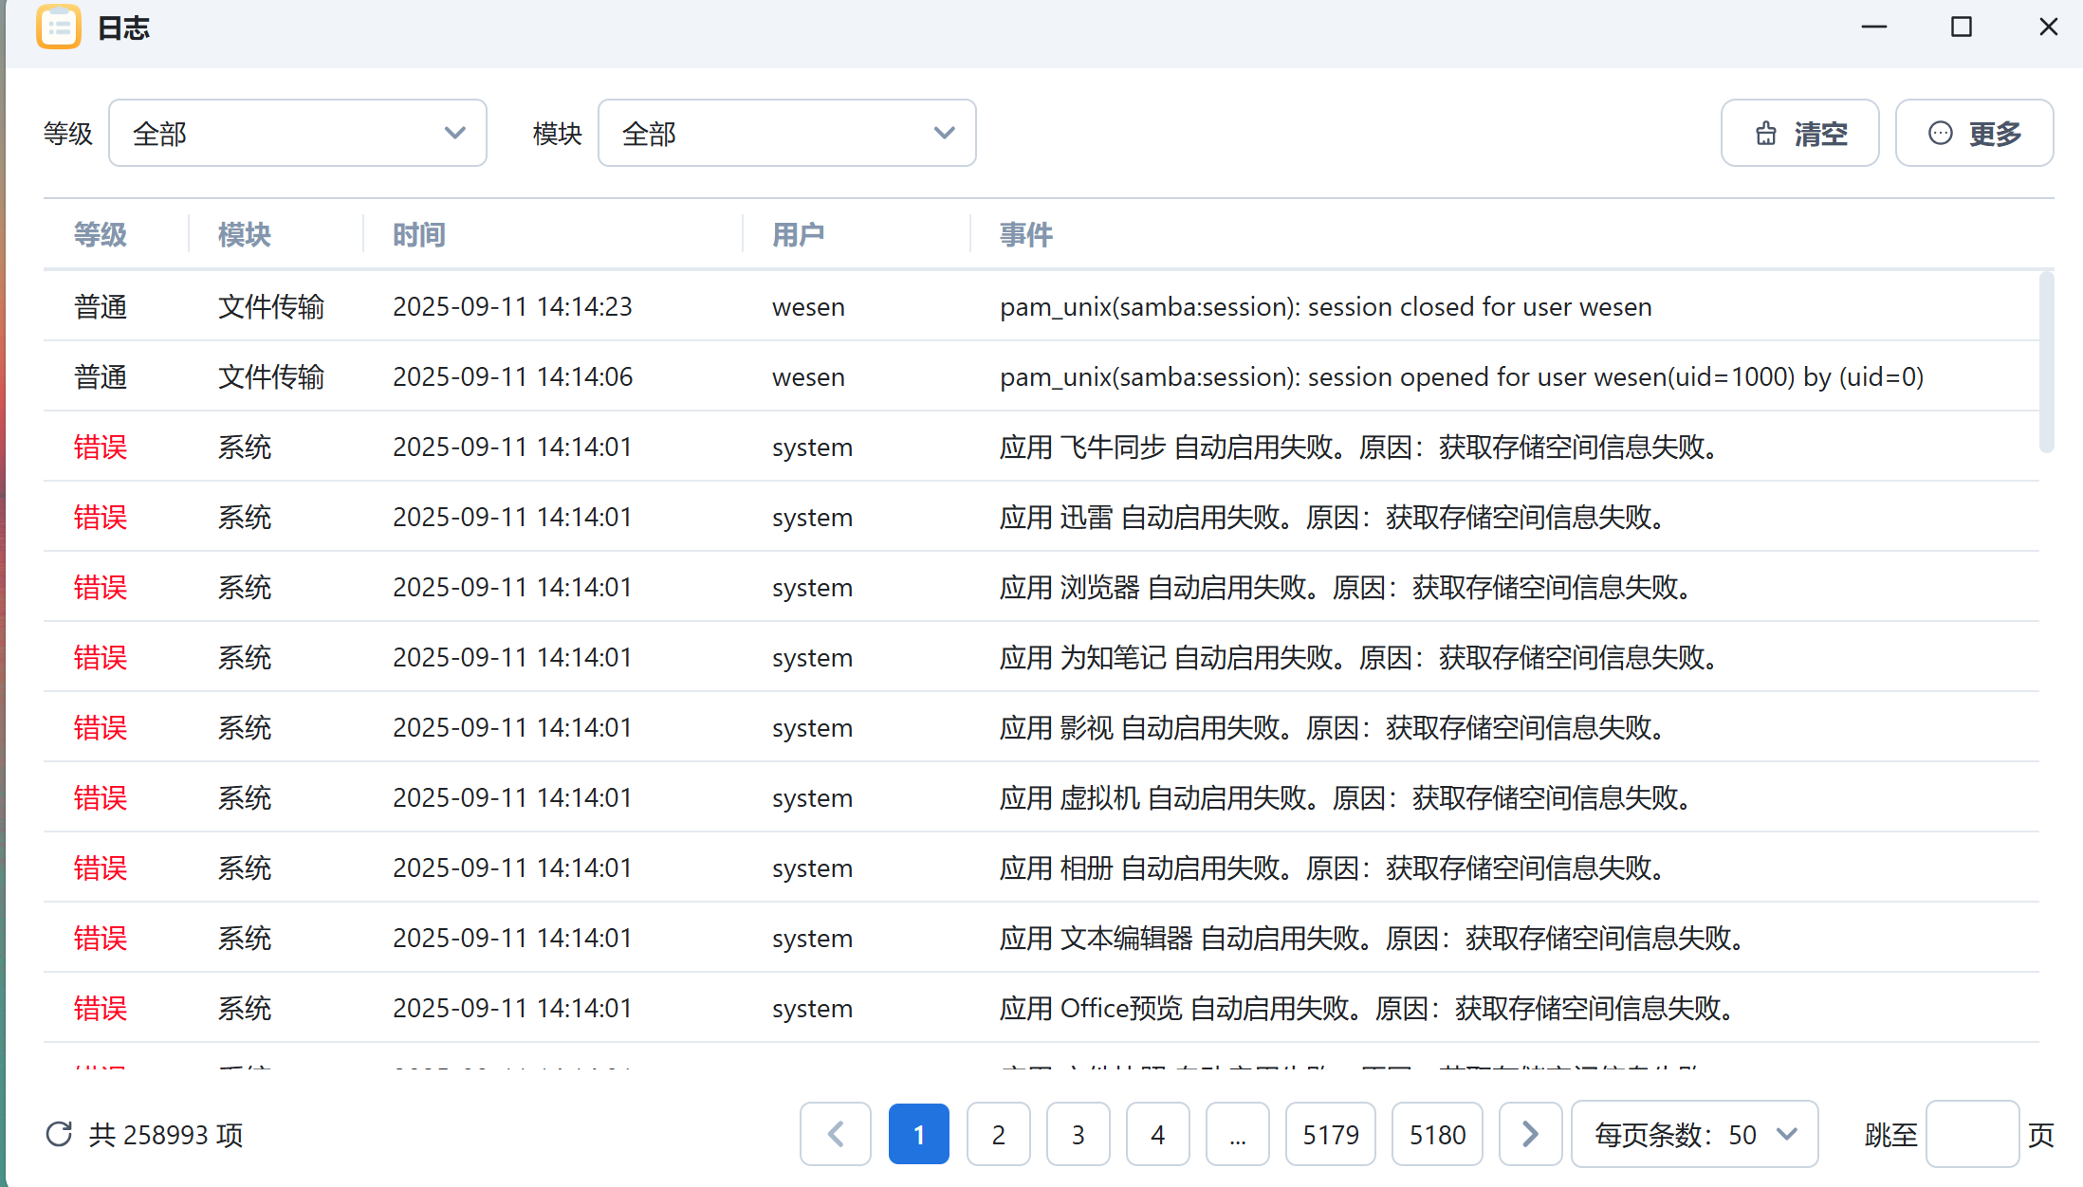Image resolution: width=2083 pixels, height=1187 pixels.
Task: Click the 模块 column header
Action: tap(245, 234)
